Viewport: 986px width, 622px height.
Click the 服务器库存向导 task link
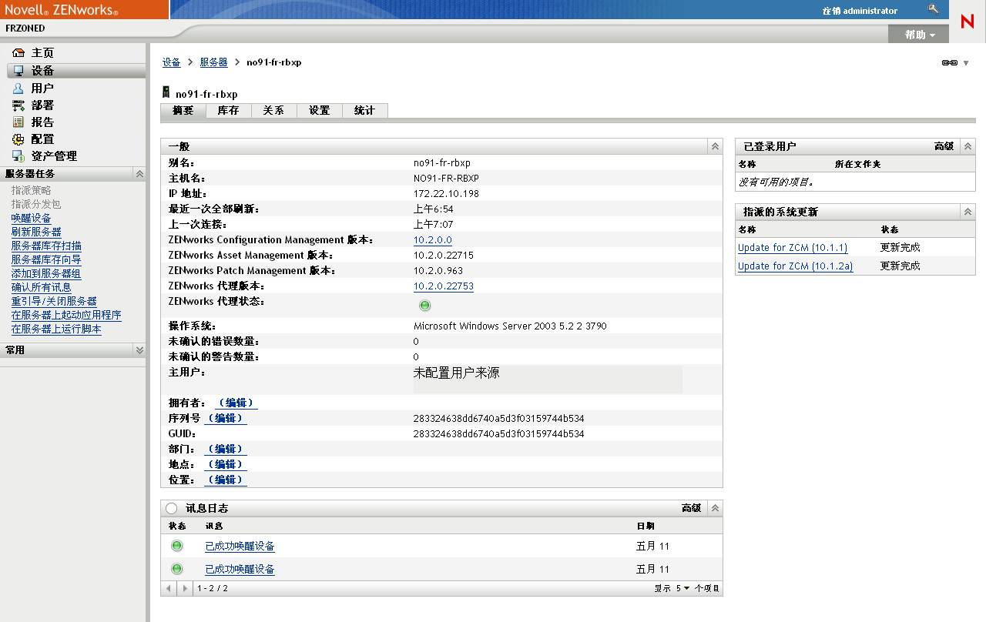click(46, 260)
